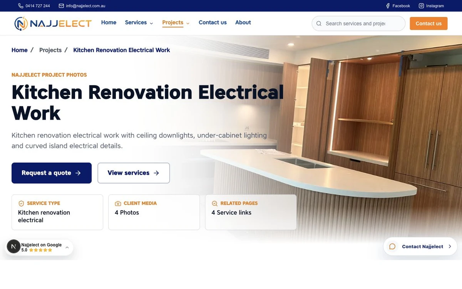Click the Najjelect on Google label
The image size is (462, 289).
point(42,245)
